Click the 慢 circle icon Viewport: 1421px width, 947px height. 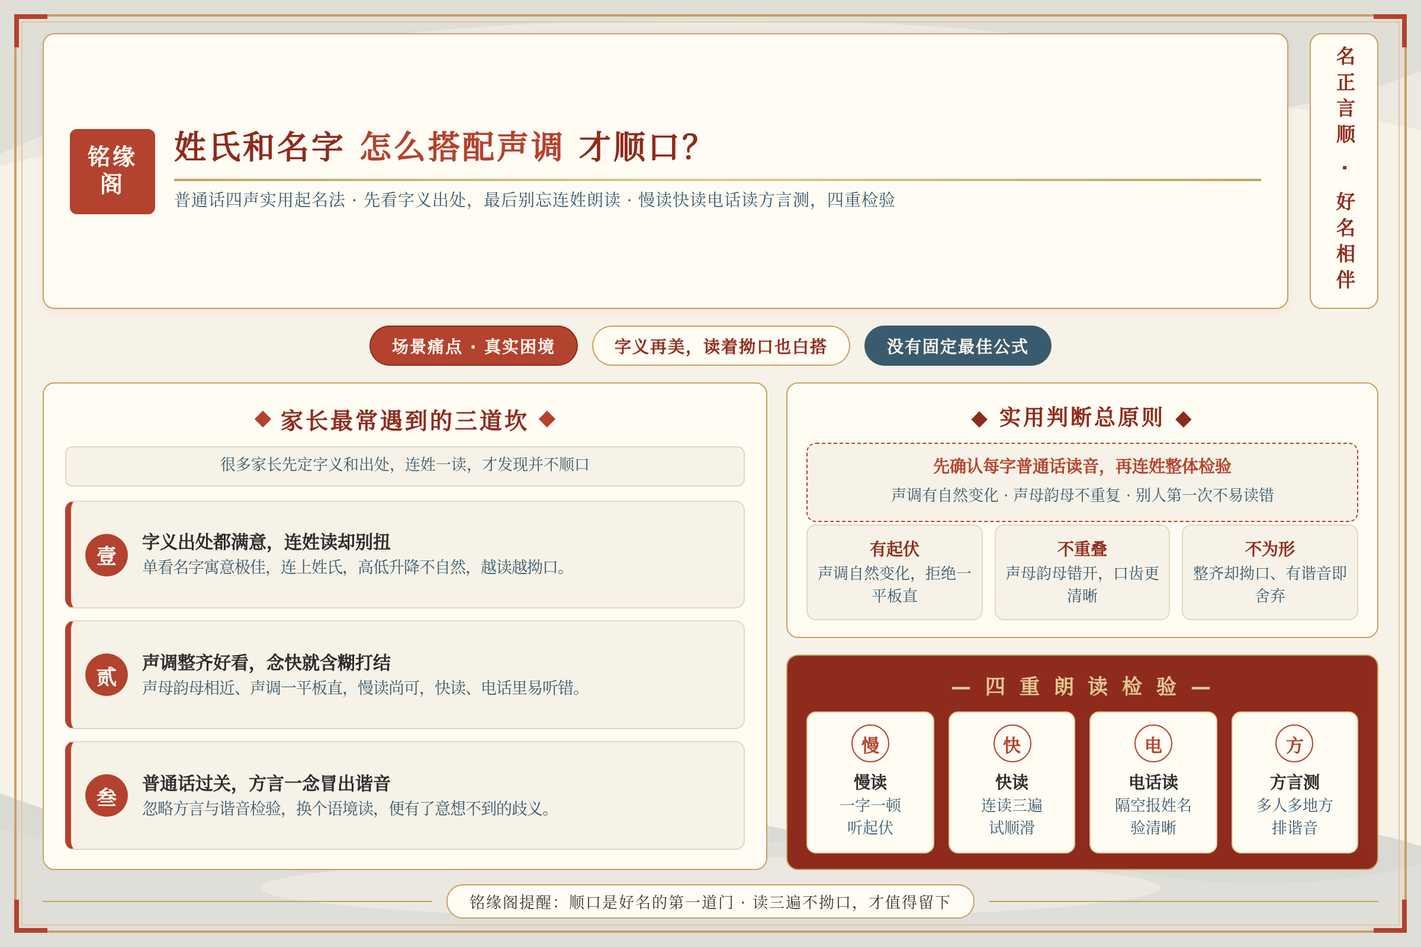pyautogui.click(x=870, y=744)
